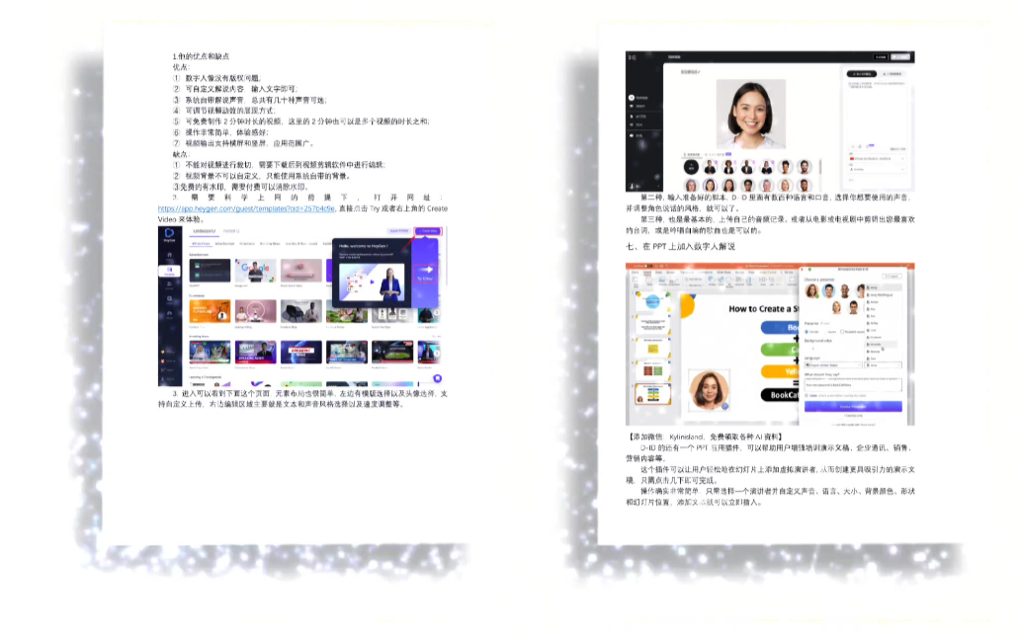Viewport: 1020px width, 637px height.
Task: Click the line ③ 系统自带解说声音
Action: click(250, 100)
